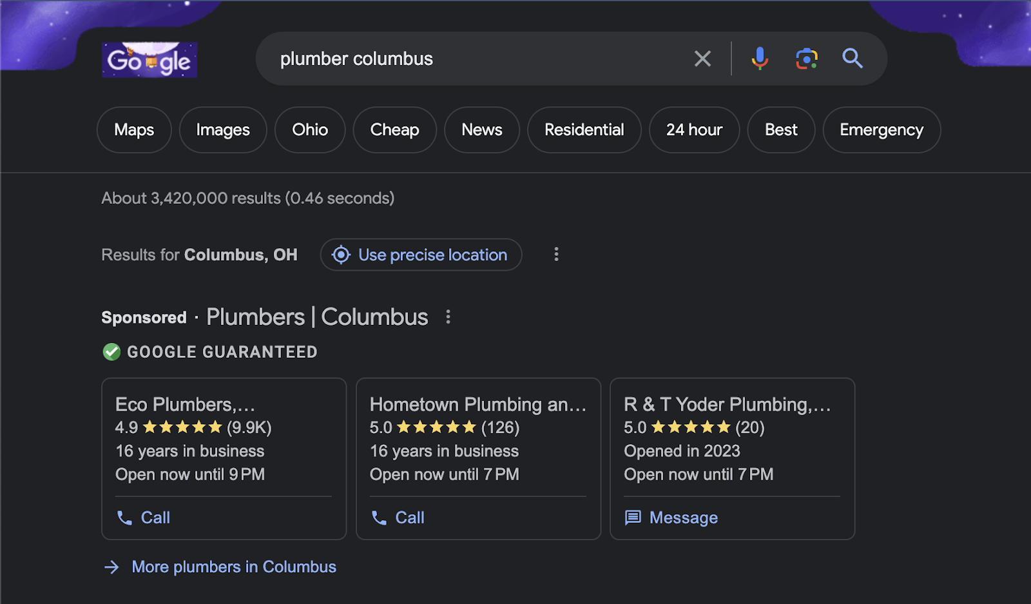Message R & T Yoder Plumbing

[x=671, y=518]
